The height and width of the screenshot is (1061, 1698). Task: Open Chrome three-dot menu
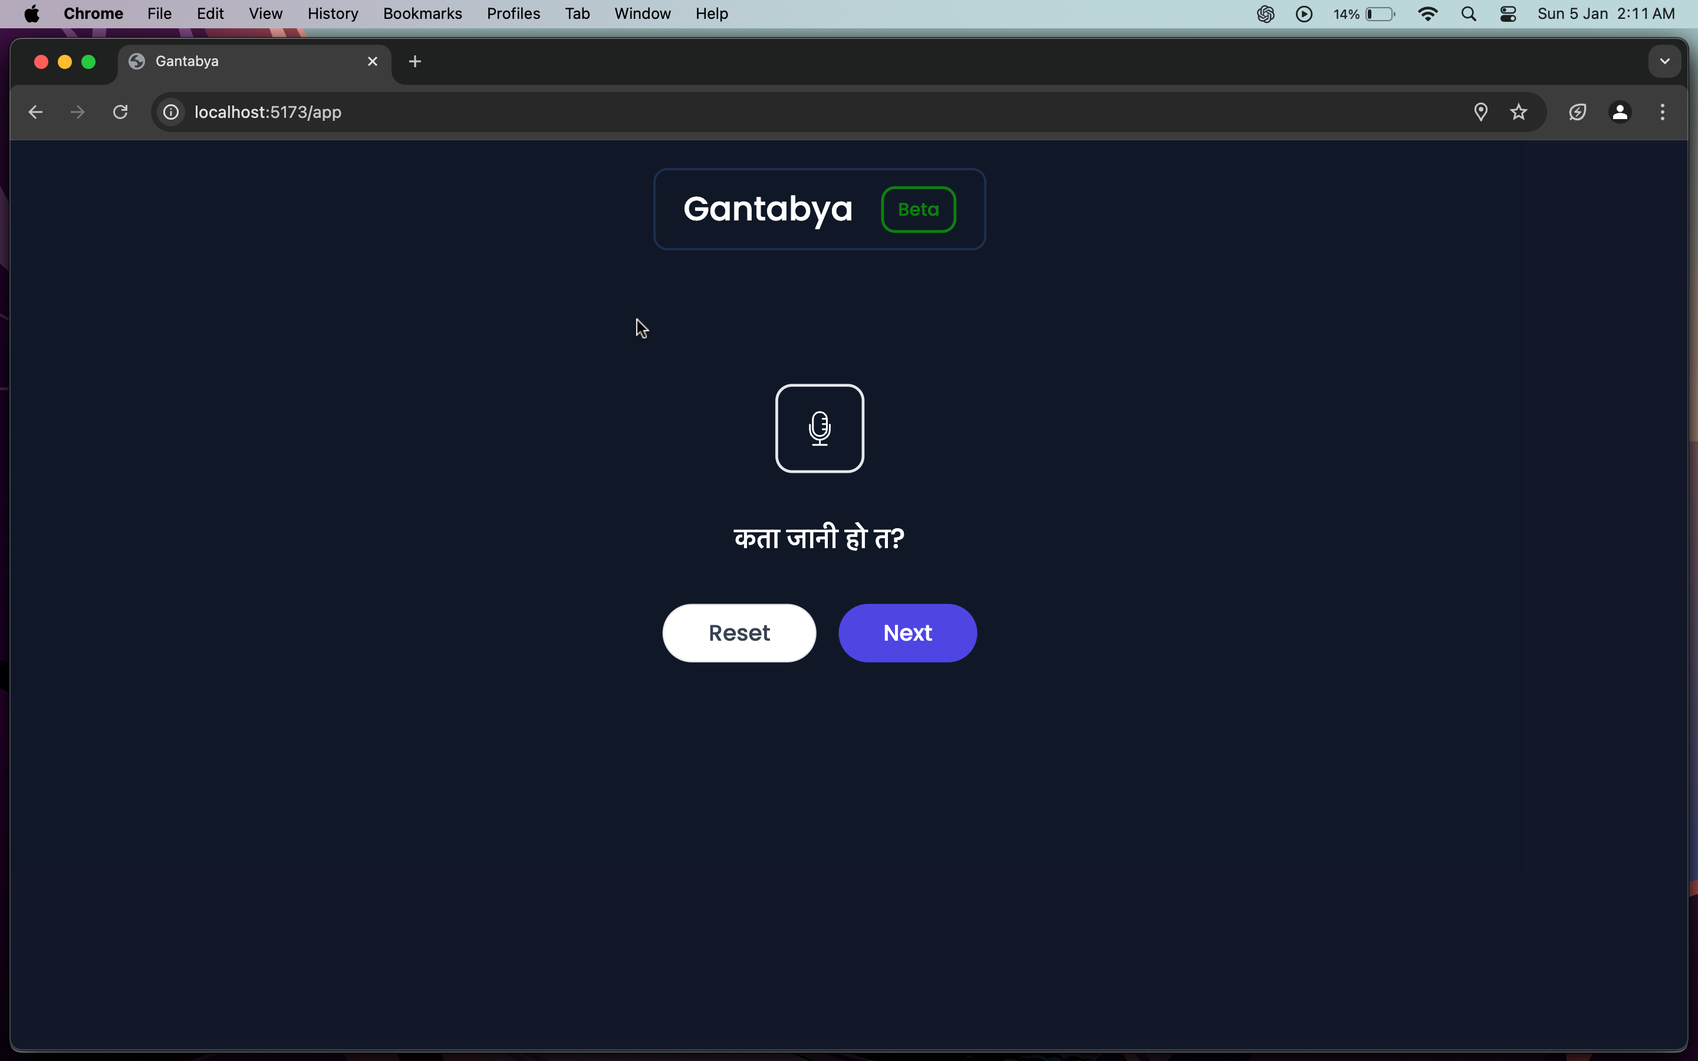tap(1662, 112)
